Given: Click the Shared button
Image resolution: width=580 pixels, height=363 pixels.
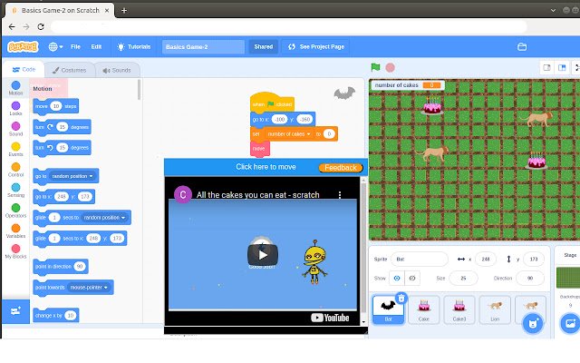Looking at the screenshot, I should pos(264,46).
